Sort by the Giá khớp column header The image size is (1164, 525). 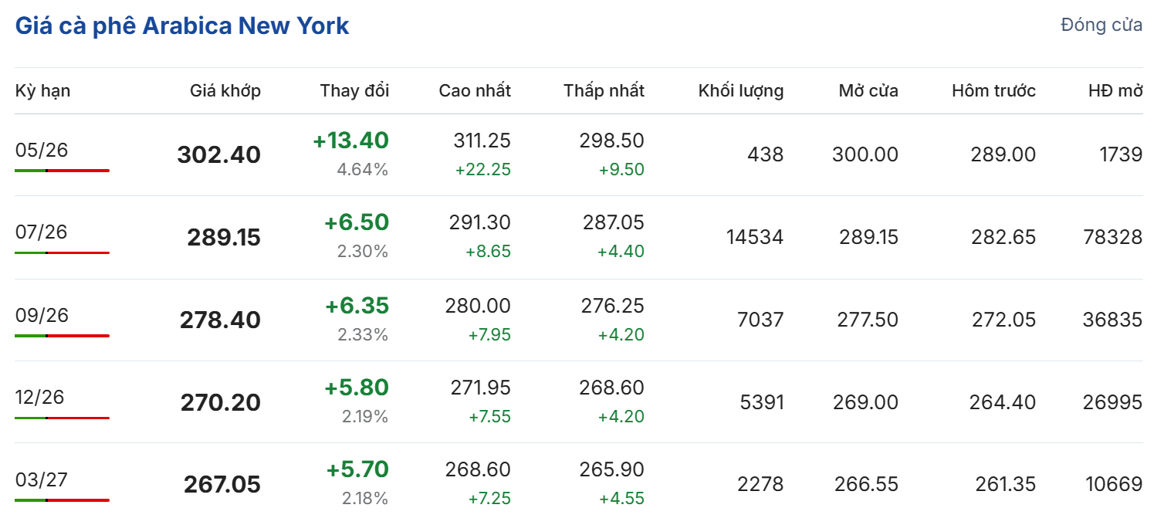point(225,90)
